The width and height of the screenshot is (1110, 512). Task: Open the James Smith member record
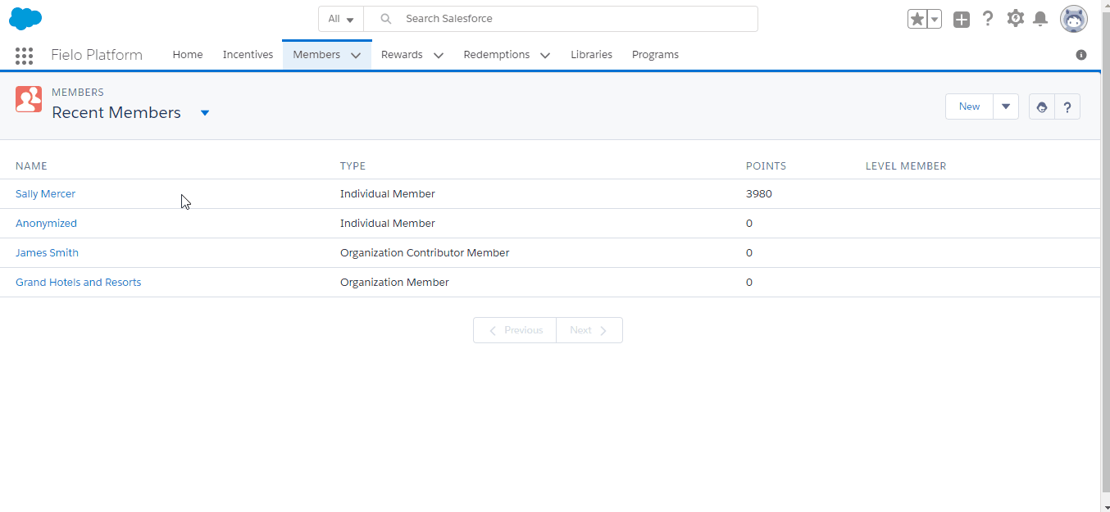(x=47, y=253)
